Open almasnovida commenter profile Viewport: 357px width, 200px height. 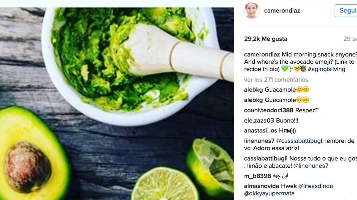click(261, 186)
